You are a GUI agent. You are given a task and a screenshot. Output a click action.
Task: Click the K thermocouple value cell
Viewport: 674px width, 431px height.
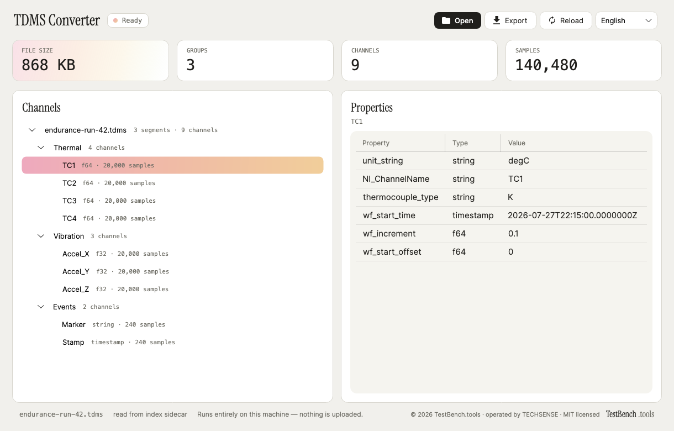574,197
